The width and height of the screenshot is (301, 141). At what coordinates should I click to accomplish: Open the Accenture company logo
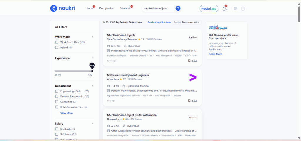coord(193,77)
